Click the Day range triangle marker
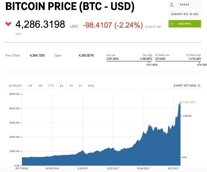The image size is (207, 172). (149, 63)
